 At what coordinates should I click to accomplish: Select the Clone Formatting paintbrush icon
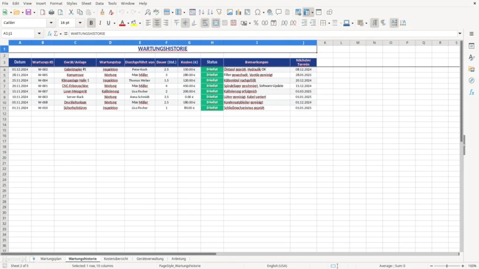(102, 12)
